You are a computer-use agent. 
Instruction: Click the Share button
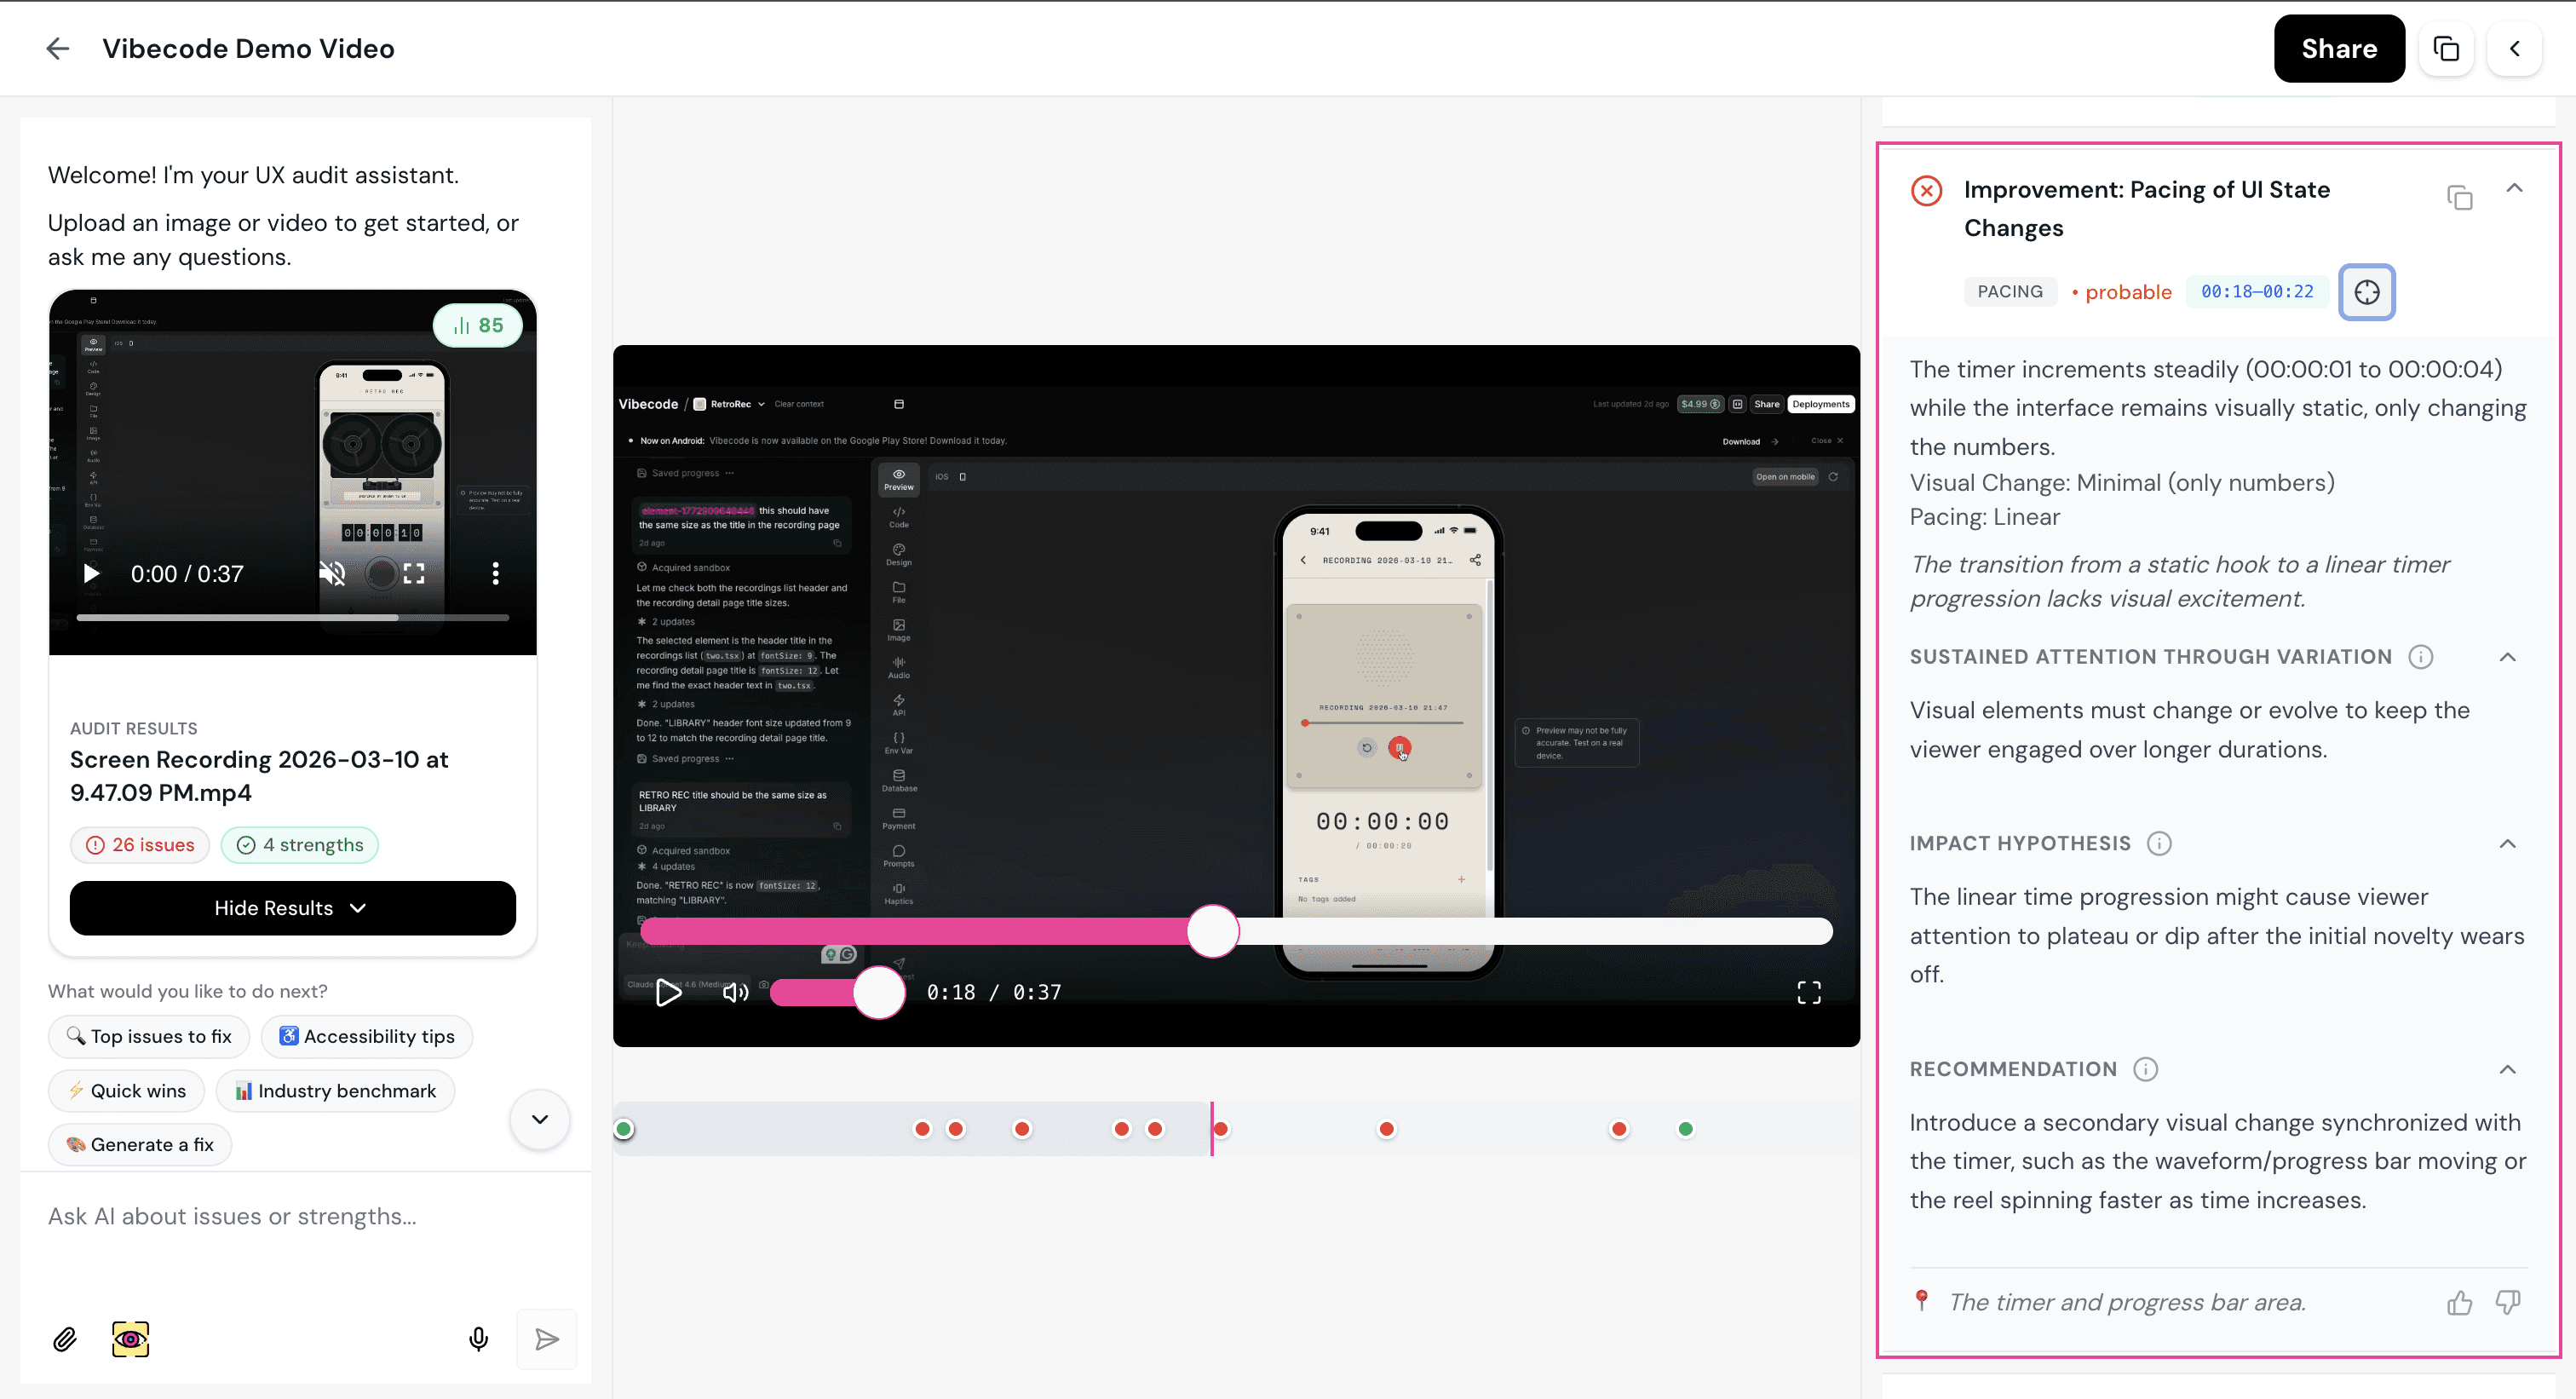2338,48
